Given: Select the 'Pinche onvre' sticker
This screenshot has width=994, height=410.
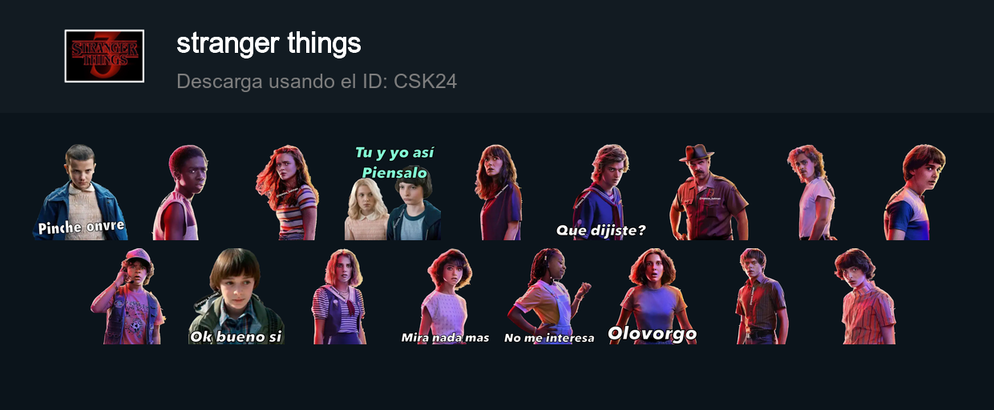Looking at the screenshot, I should [81, 192].
